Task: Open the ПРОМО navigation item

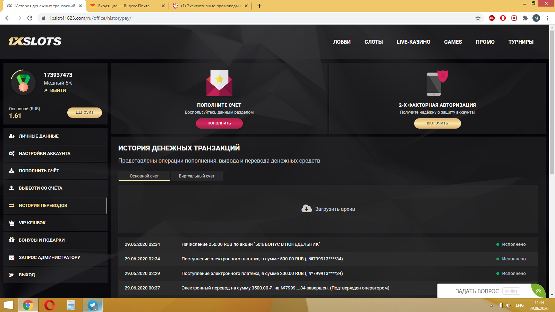Action: pyautogui.click(x=485, y=42)
